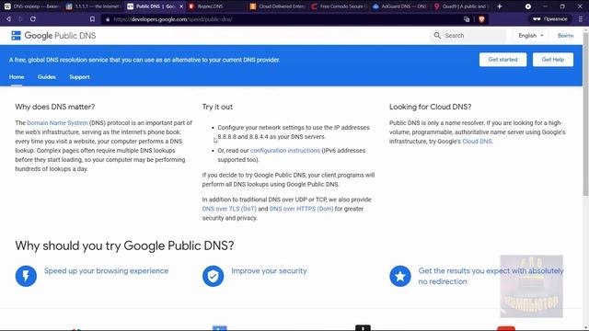The height and width of the screenshot is (331, 589).
Task: Open the Quad9 browser tab
Action: (x=461, y=6)
